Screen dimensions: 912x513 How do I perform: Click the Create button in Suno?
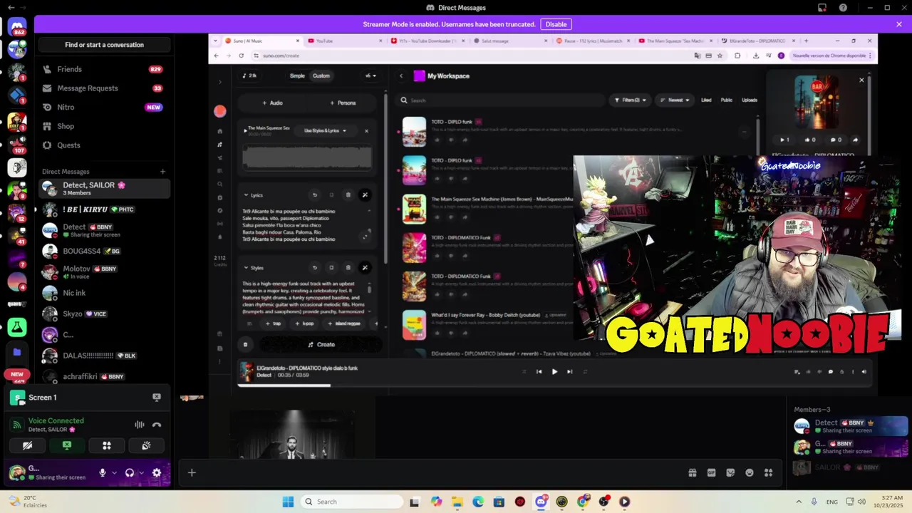(321, 344)
